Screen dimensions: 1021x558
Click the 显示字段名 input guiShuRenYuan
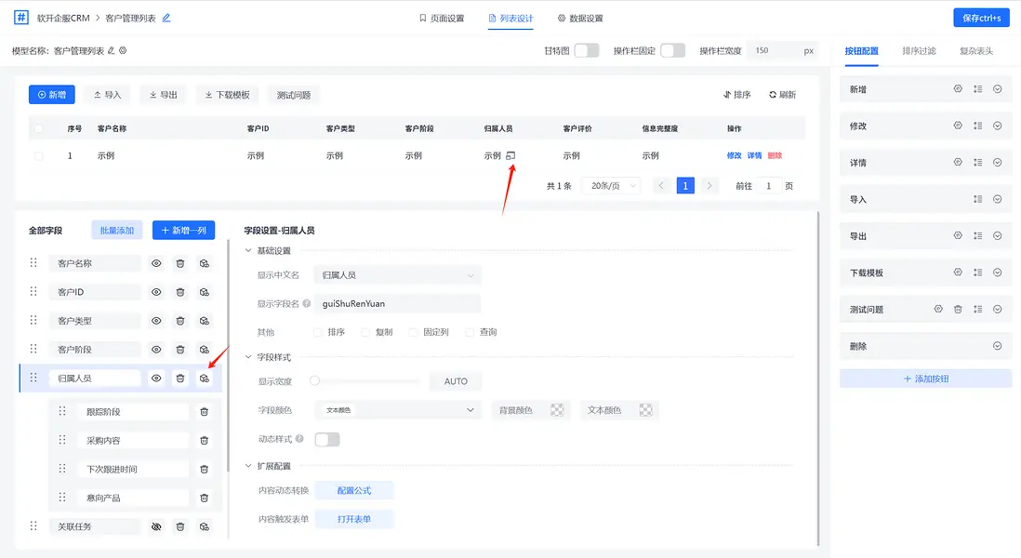tap(397, 303)
